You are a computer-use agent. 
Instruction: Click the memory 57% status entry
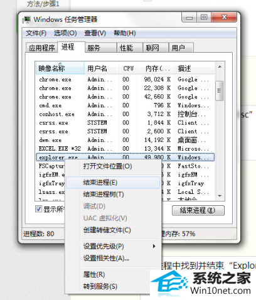[x=178, y=233]
